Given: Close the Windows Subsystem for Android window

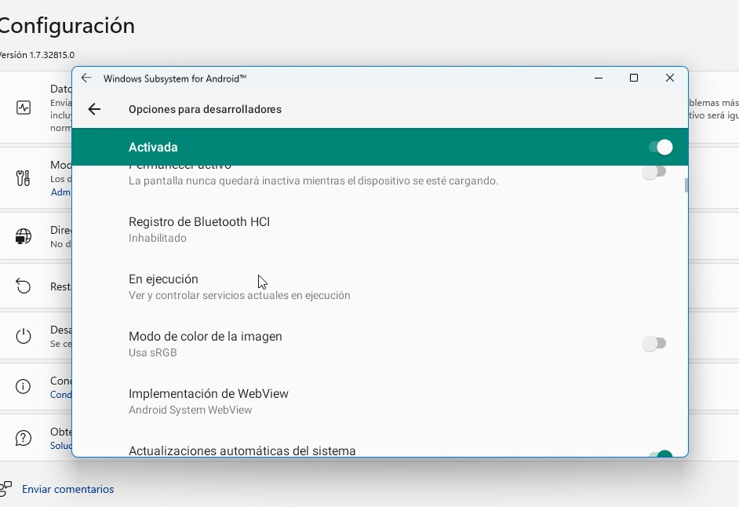Looking at the screenshot, I should point(670,78).
